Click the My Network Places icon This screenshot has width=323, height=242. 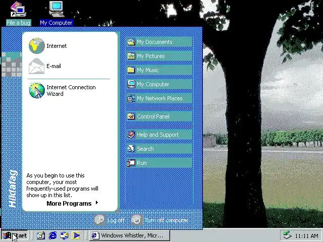[131, 98]
